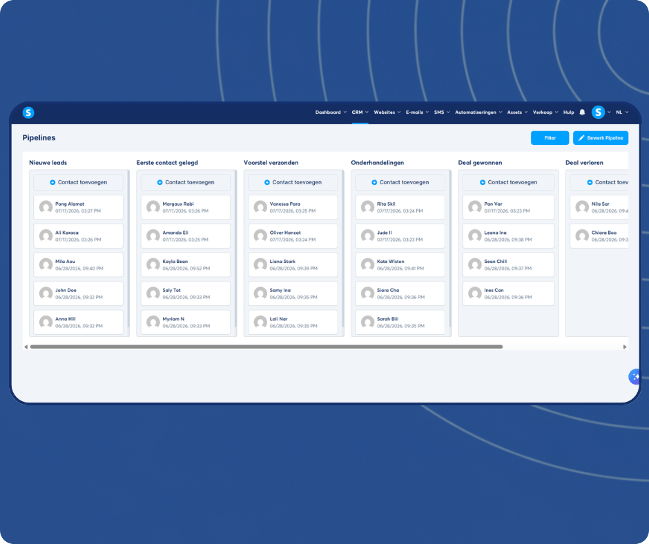Click the scrollbar left arrow
This screenshot has height=544, width=649.
26,347
